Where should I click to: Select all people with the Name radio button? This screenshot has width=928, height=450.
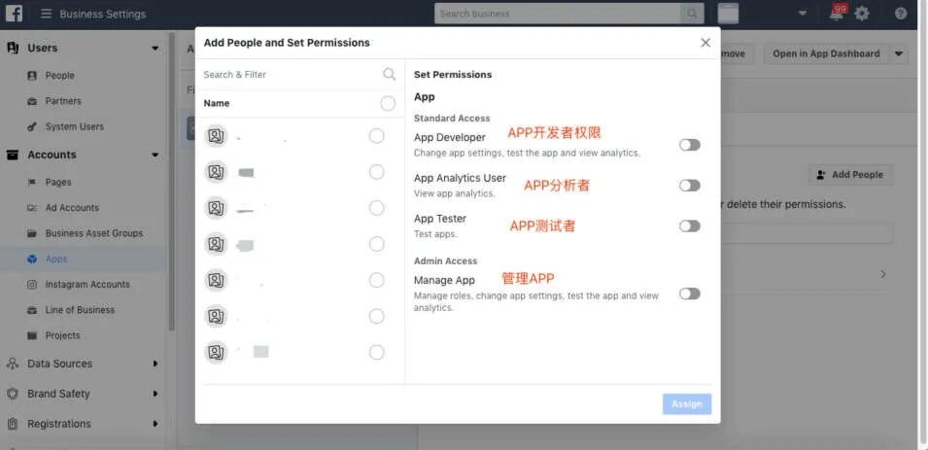tap(388, 104)
